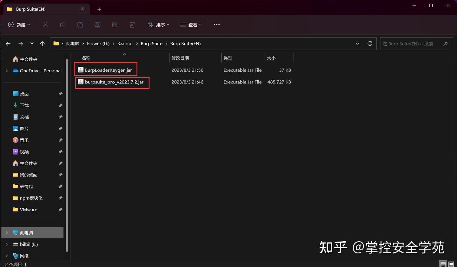Click the Rename icon in toolbar
The width and height of the screenshot is (457, 267).
pyautogui.click(x=97, y=25)
